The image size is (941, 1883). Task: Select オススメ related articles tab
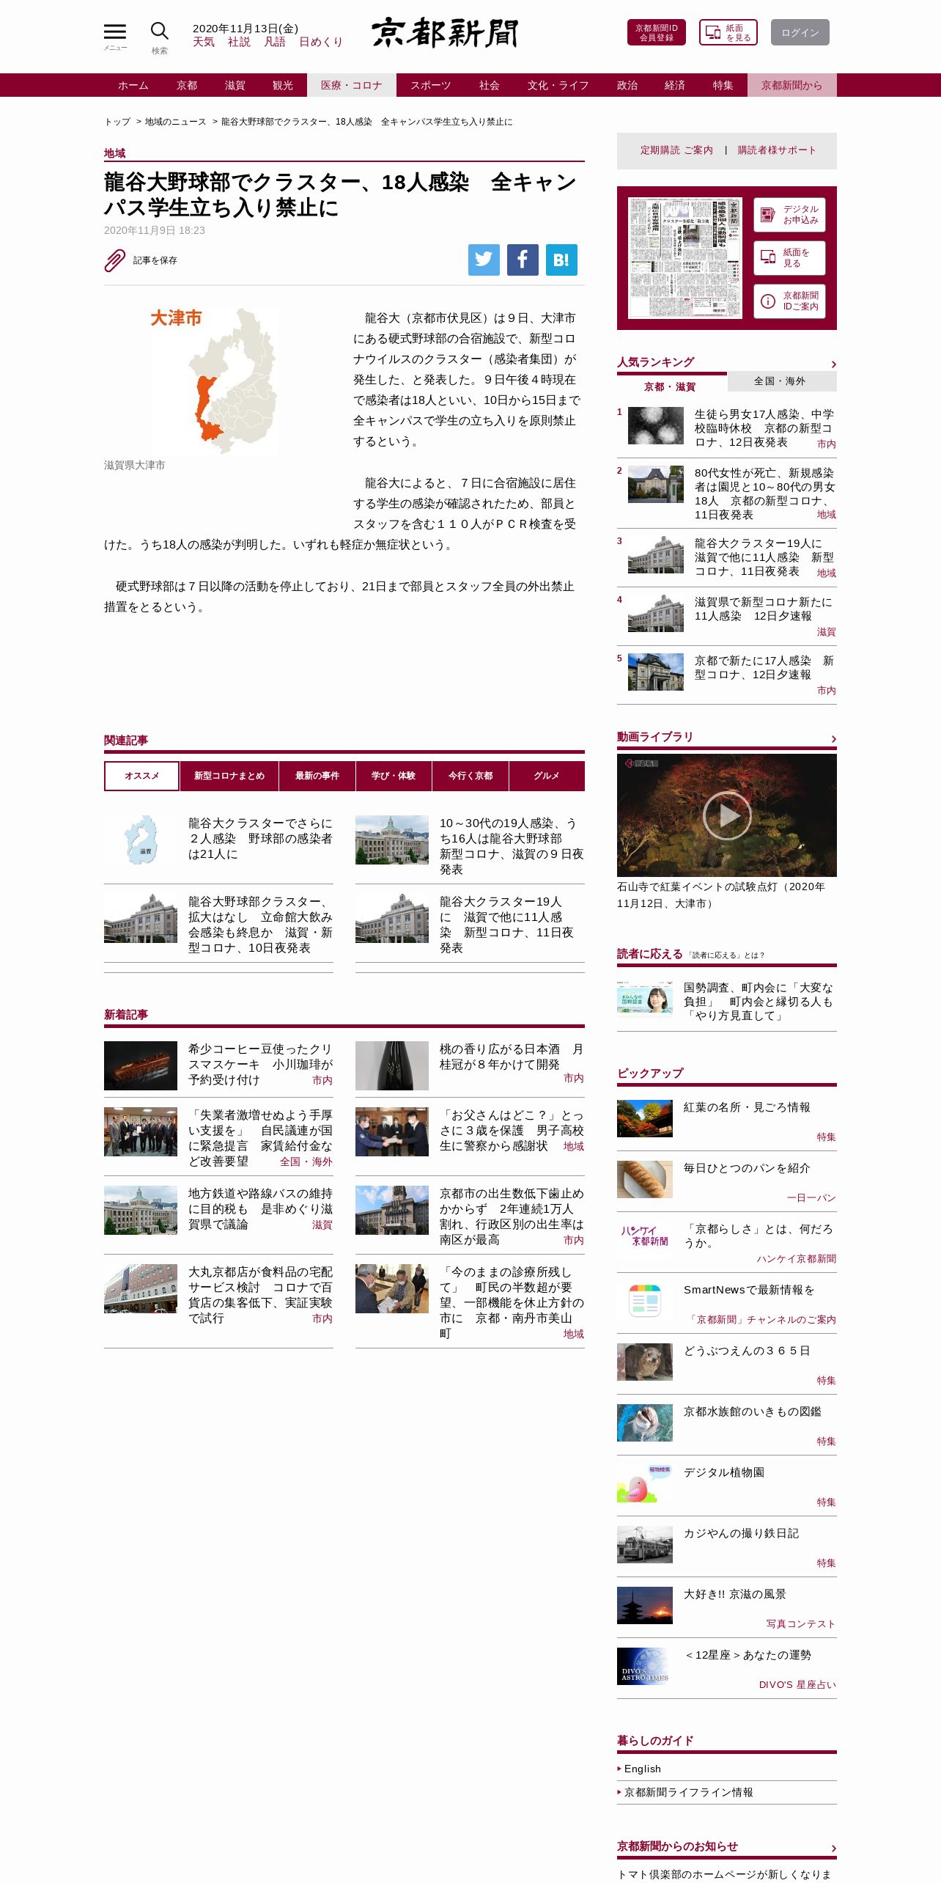point(141,776)
